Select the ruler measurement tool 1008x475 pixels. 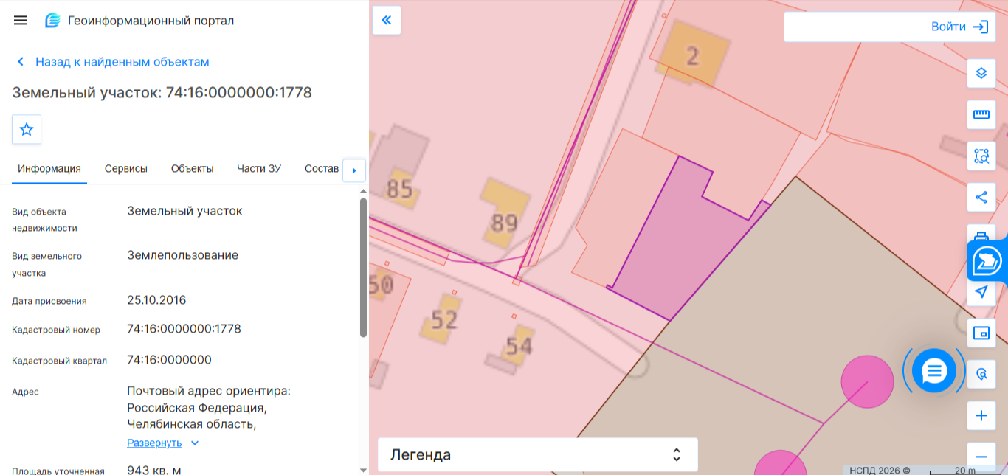981,114
